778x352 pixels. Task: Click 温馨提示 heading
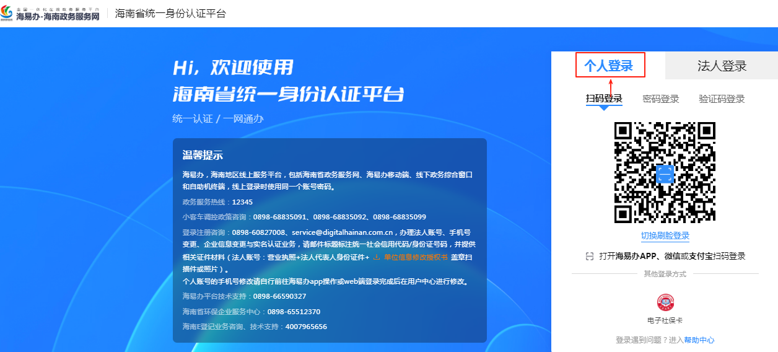point(203,155)
